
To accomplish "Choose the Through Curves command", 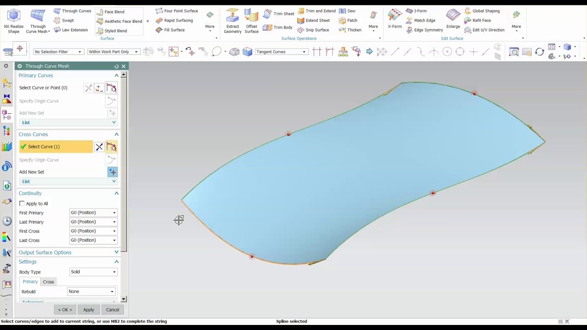I will pos(72,11).
